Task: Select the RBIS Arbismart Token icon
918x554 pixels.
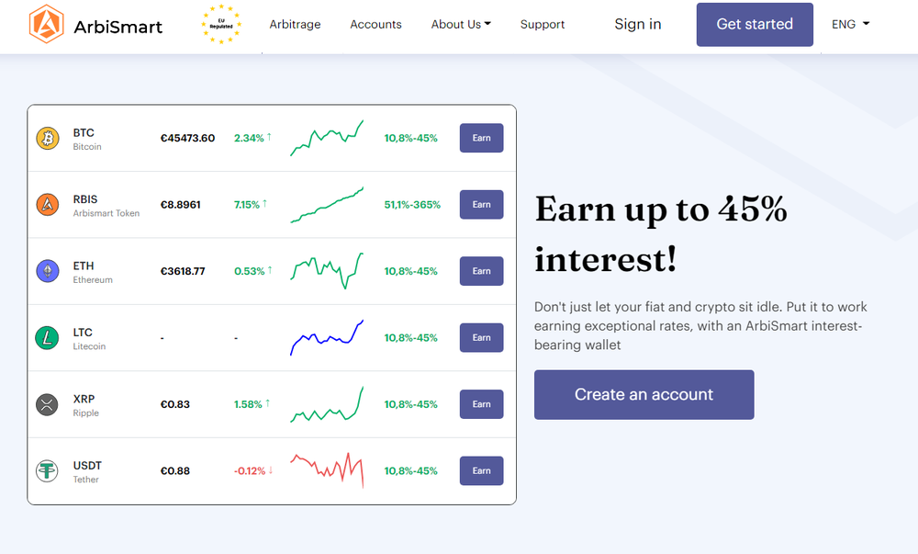Action: pos(47,205)
